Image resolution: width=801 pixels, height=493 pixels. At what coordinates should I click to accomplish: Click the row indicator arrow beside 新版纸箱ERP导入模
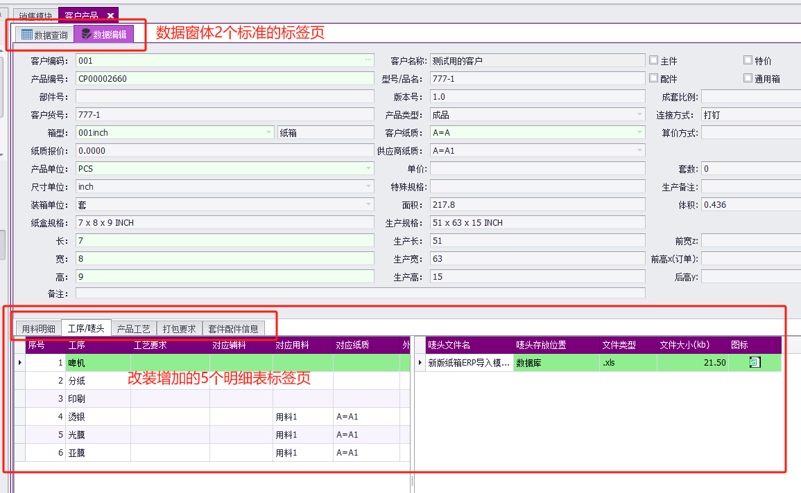420,363
